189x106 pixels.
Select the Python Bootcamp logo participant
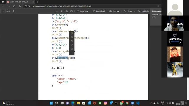175,39
